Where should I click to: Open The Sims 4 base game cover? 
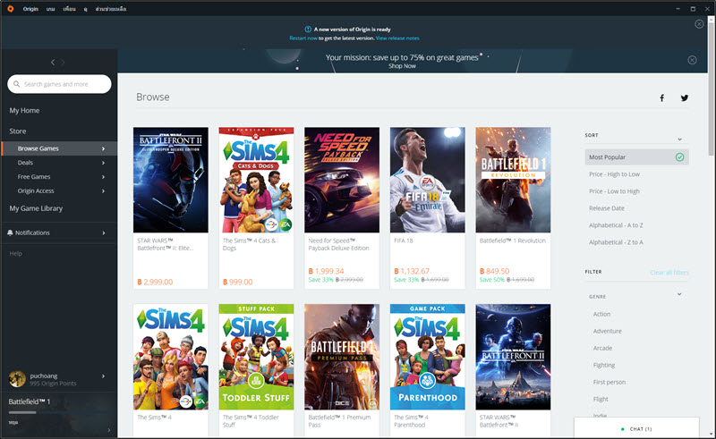click(170, 357)
